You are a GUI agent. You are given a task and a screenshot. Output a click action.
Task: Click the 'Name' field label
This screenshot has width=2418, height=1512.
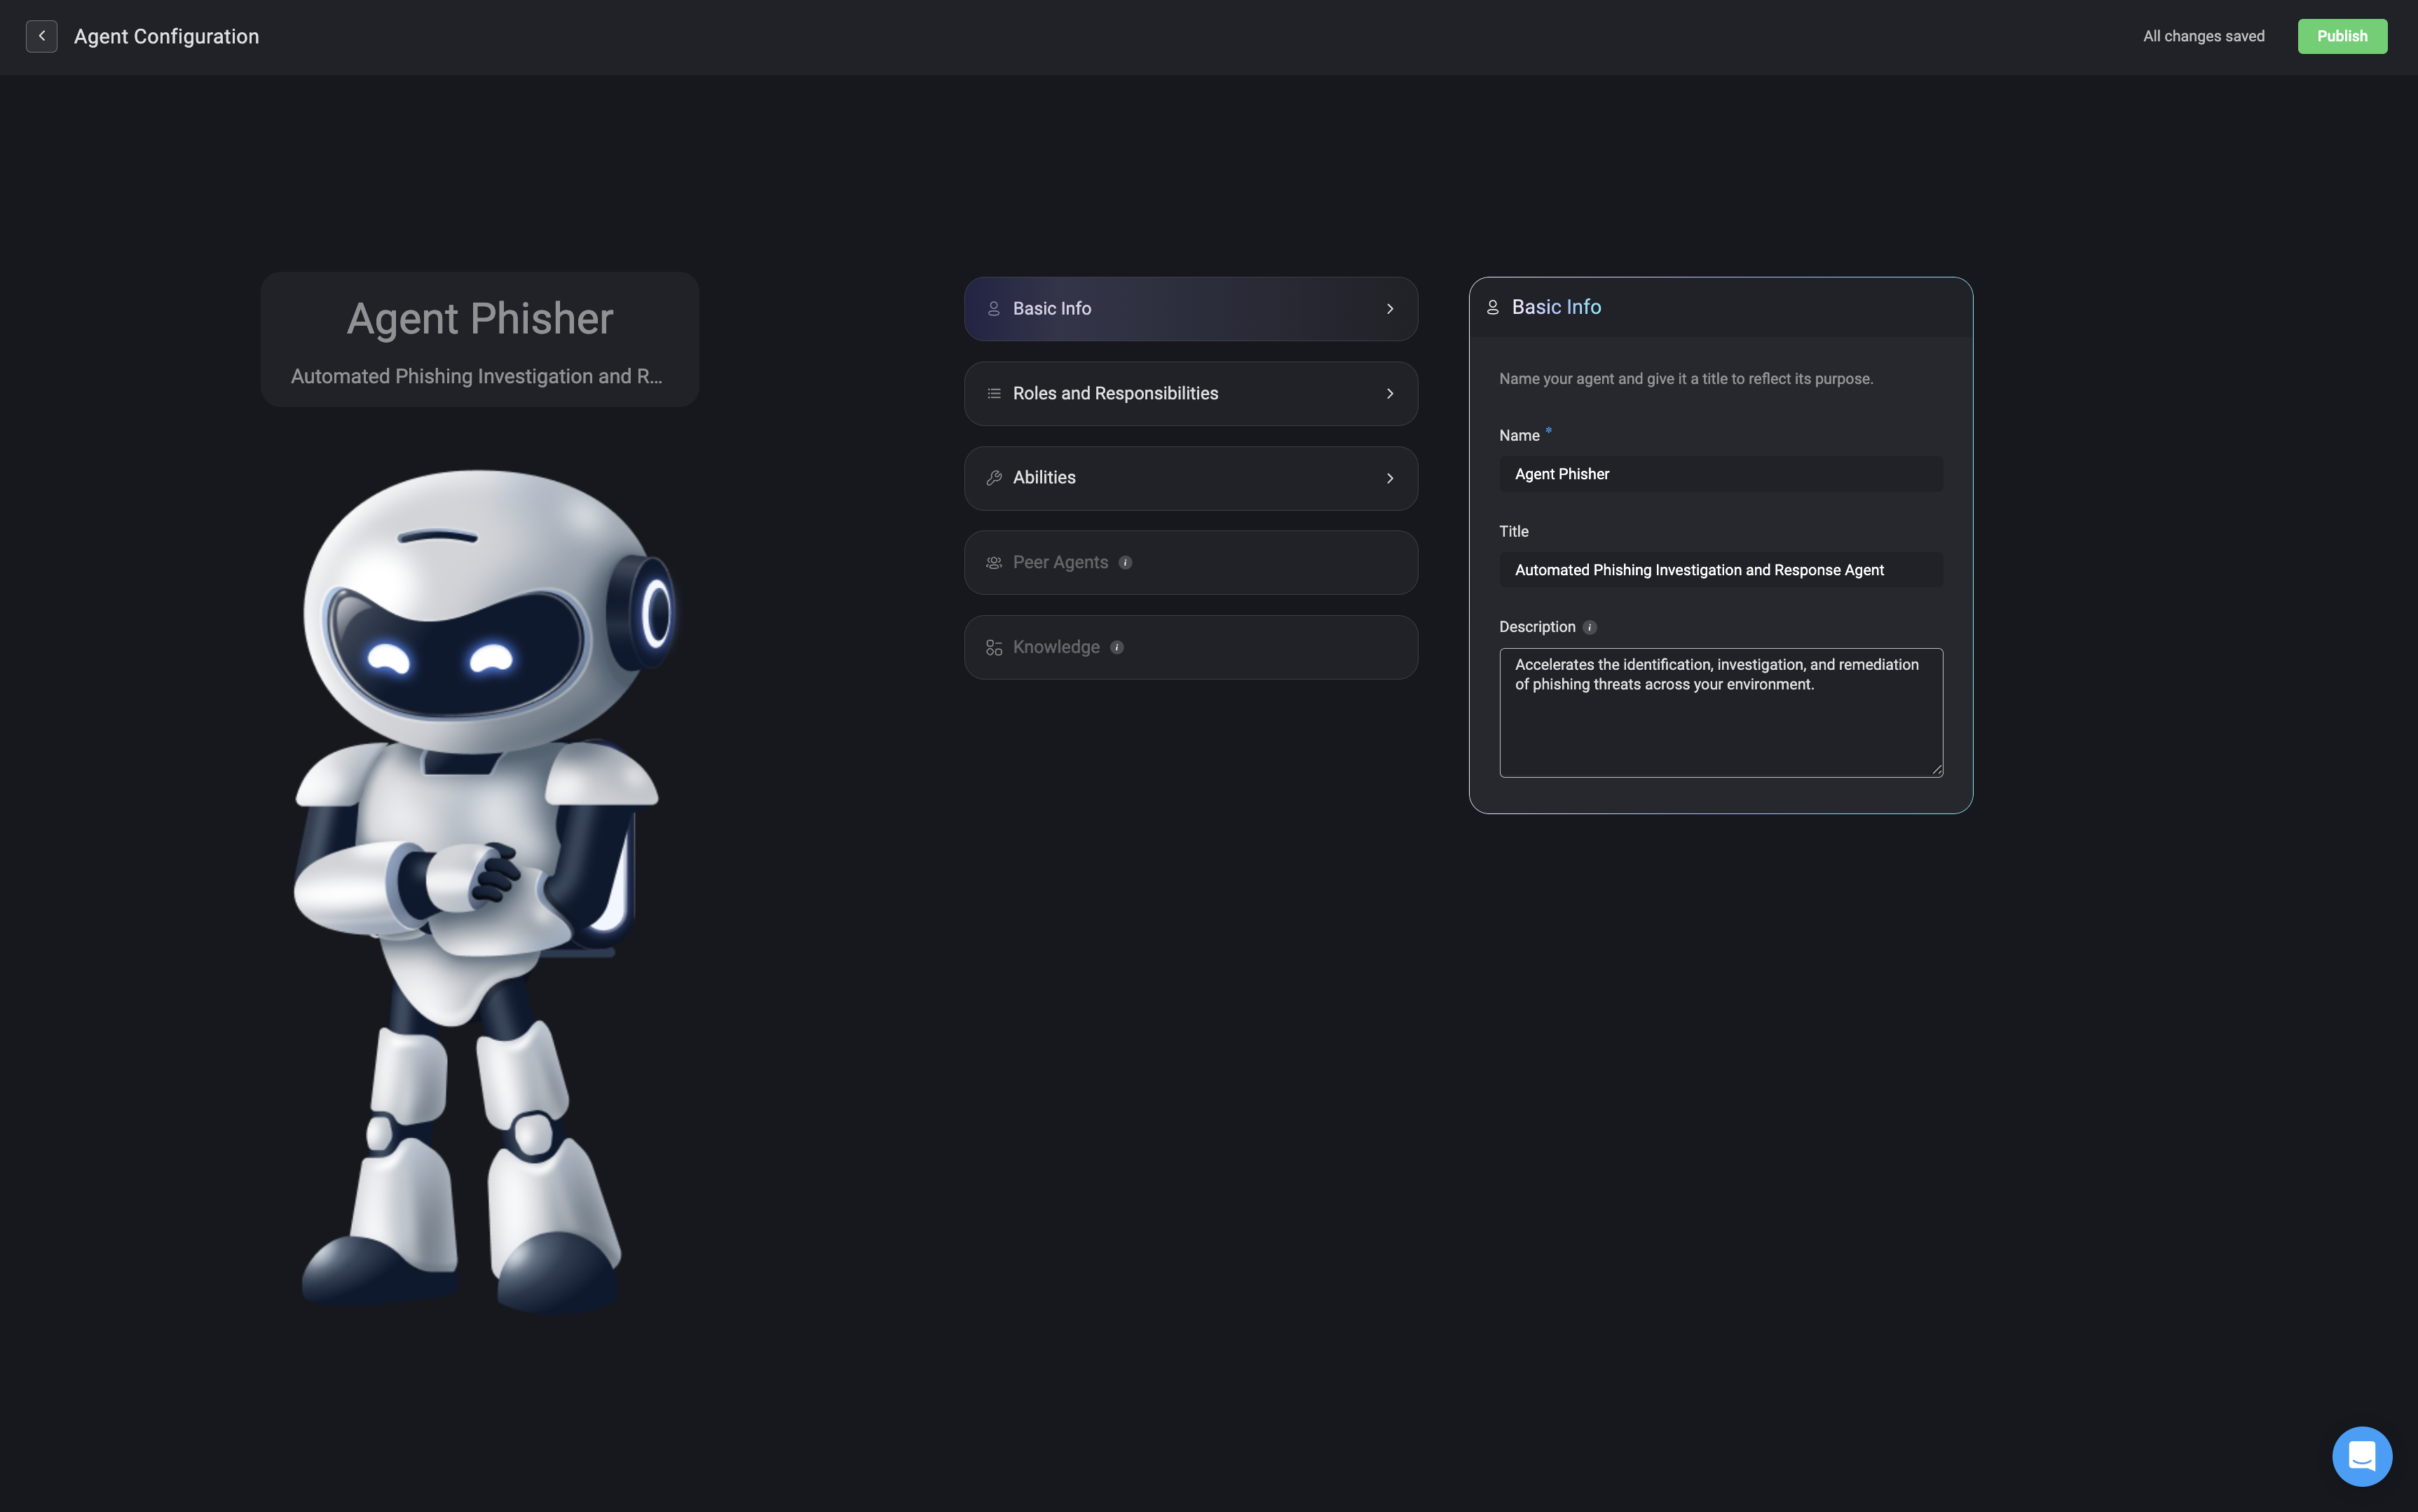[x=1518, y=436]
